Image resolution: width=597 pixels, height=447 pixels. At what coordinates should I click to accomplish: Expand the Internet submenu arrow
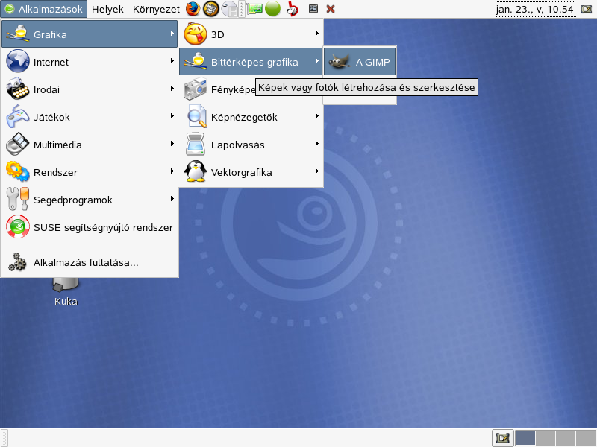tap(172, 61)
